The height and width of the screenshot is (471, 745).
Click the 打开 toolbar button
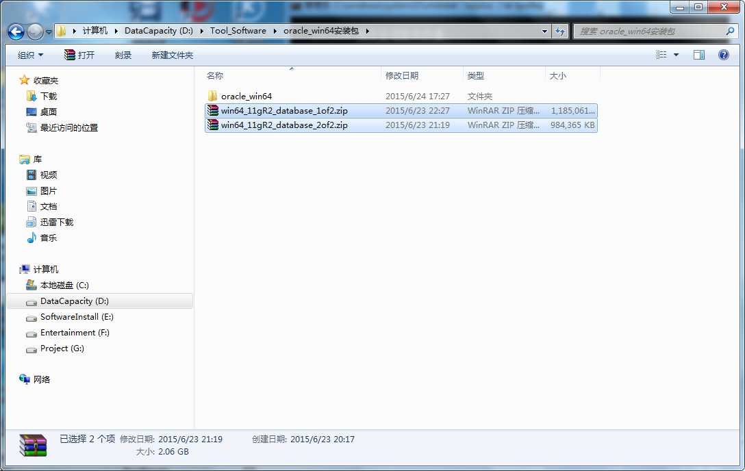point(79,55)
